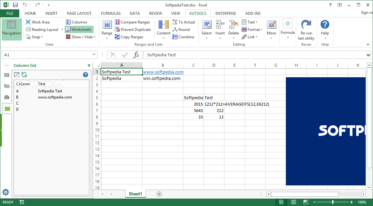Toggle Reading Layout view
Screen dimensions: 373x206
click(x=42, y=30)
